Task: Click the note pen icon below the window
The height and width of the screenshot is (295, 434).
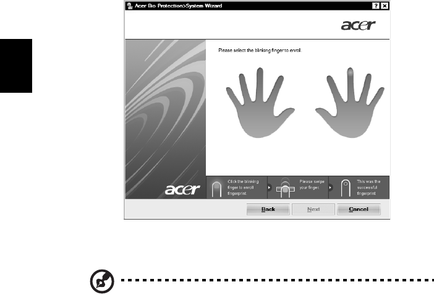Action: point(102,281)
